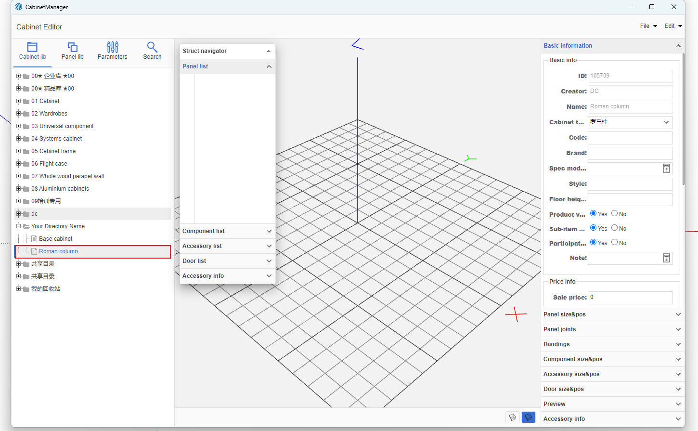Image resolution: width=698 pixels, height=431 pixels.
Task: Switch to solid shaded cube view
Action: [528, 417]
